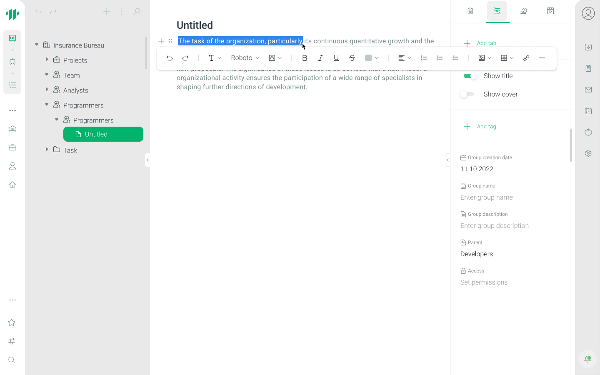Image resolution: width=600 pixels, height=375 pixels.
Task: Apply strikethrough to selected text
Action: [352, 58]
